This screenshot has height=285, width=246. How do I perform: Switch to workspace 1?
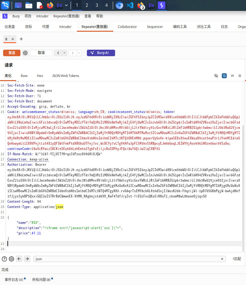77,5
